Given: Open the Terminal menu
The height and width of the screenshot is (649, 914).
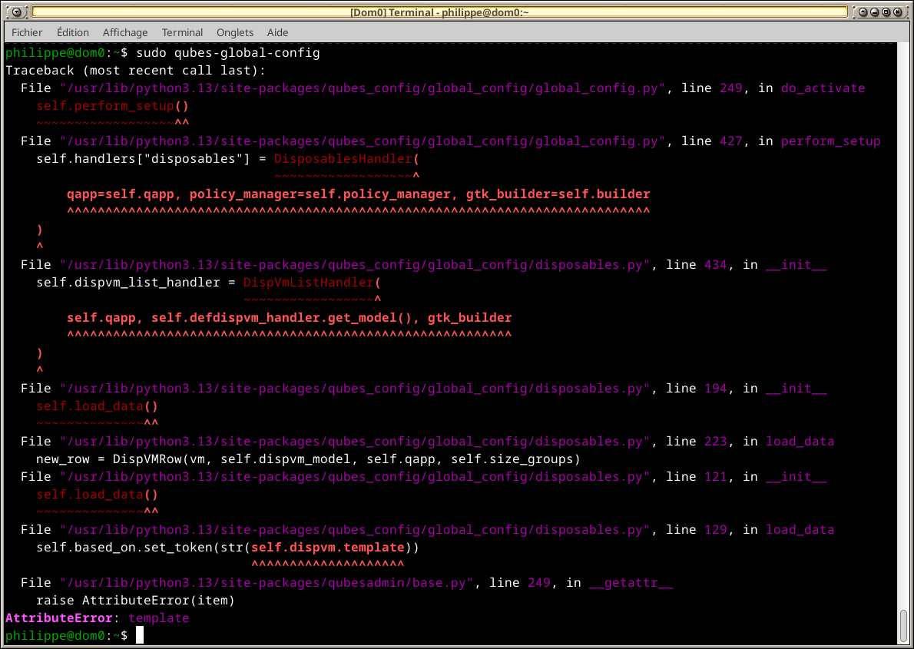Looking at the screenshot, I should coord(183,33).
